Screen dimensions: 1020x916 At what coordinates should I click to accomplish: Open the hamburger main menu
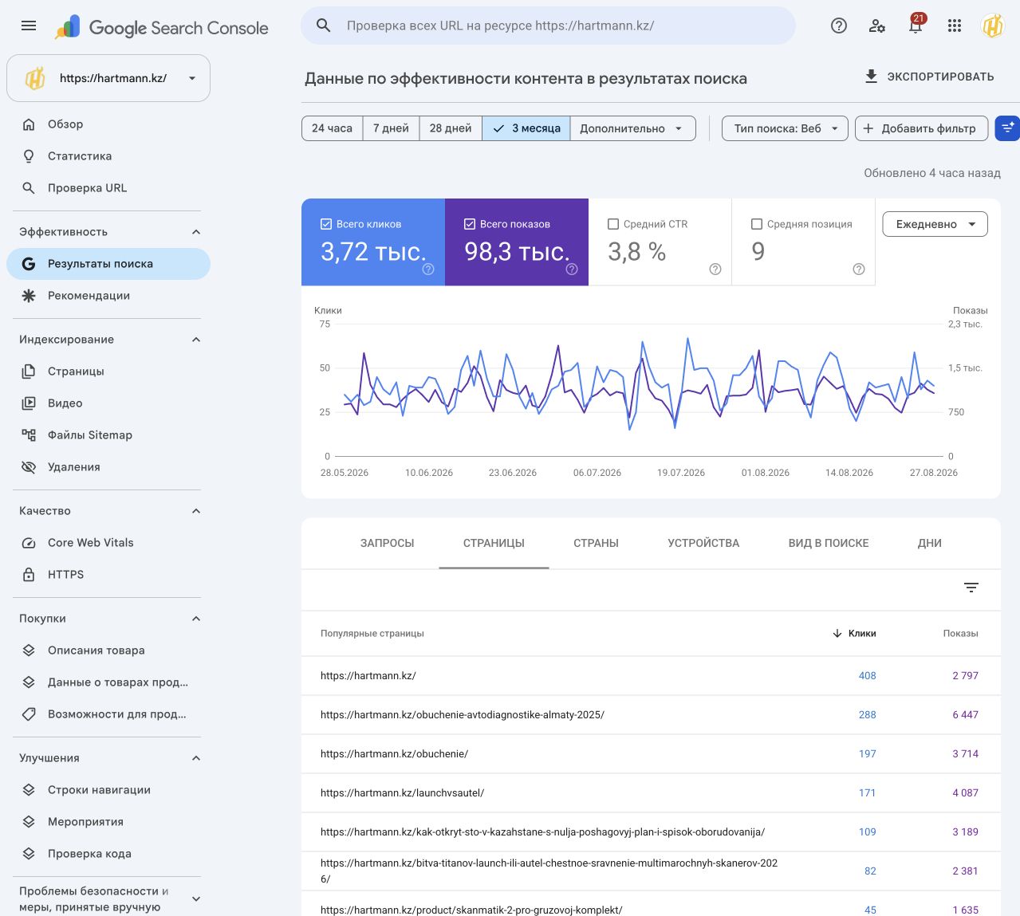[29, 26]
